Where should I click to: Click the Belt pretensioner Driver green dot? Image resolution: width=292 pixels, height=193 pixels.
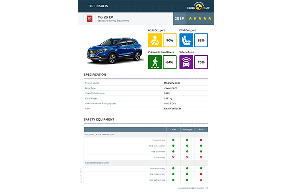pos(173,146)
